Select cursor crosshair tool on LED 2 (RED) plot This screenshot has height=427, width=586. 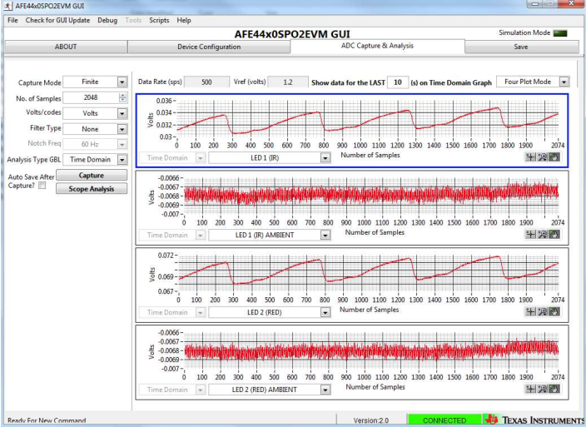tap(531, 312)
